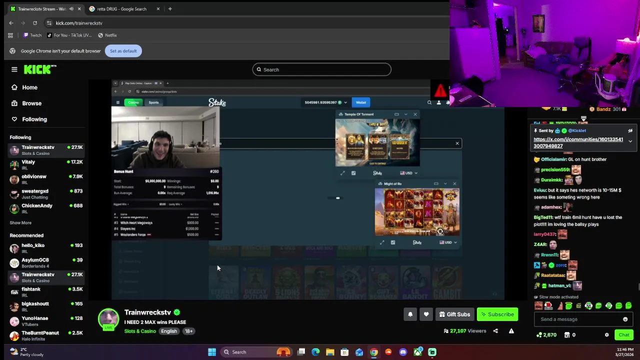Image resolution: width=640 pixels, height=360 pixels.
Task: Expand the pinned message chevron
Action: 630,141
